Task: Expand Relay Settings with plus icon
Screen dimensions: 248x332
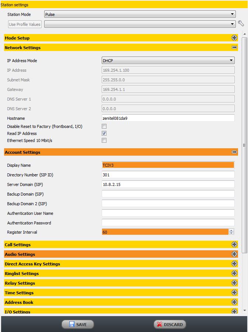Action: (x=234, y=283)
